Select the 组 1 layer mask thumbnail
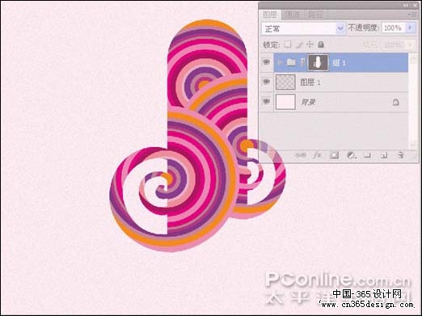The image size is (422, 316). [x=319, y=62]
